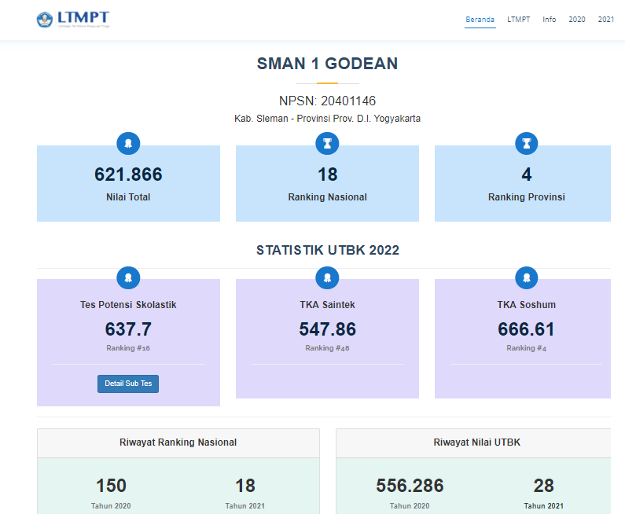This screenshot has height=514, width=625.
Task: Select the SMAN 1 GODEAN heading
Action: click(327, 64)
